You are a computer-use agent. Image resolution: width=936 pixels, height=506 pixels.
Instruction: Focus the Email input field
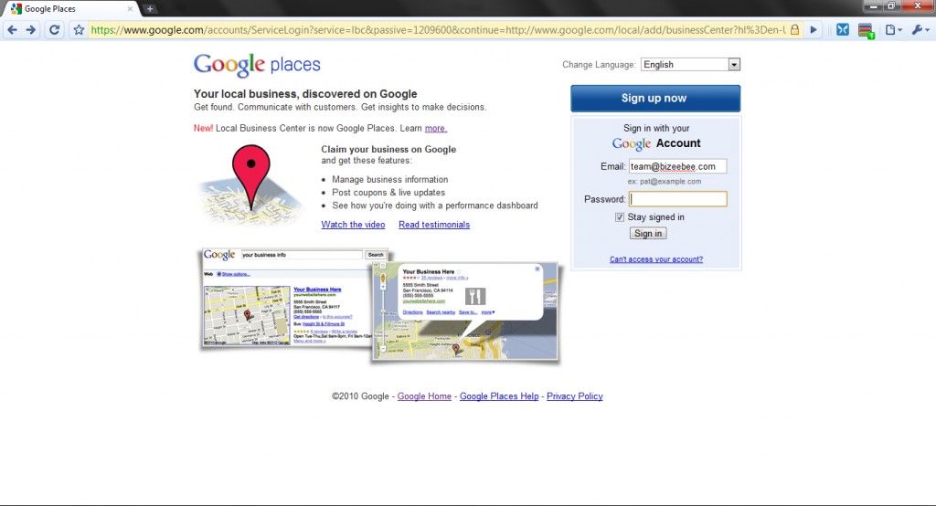coord(677,166)
